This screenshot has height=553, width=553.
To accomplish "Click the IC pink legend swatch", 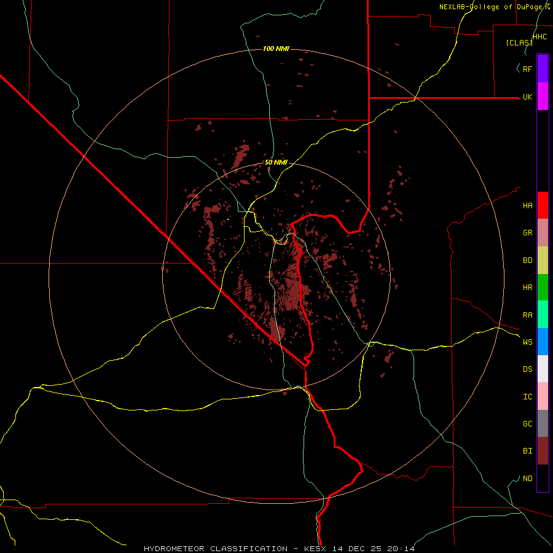I will pos(543,396).
